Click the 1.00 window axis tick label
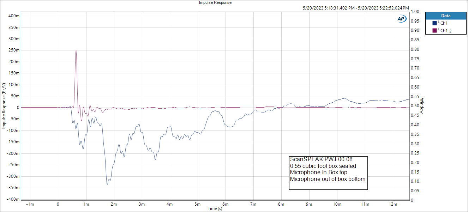 pyautogui.click(x=415, y=12)
